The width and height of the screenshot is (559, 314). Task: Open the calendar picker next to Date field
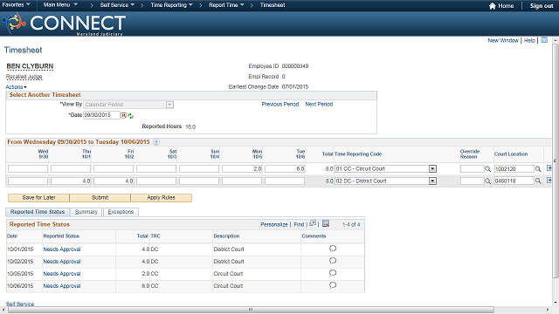[x=123, y=115]
